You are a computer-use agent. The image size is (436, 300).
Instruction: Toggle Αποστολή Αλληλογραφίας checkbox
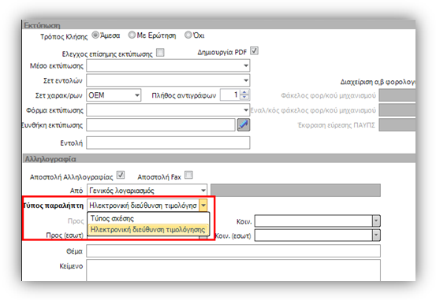[121, 175]
